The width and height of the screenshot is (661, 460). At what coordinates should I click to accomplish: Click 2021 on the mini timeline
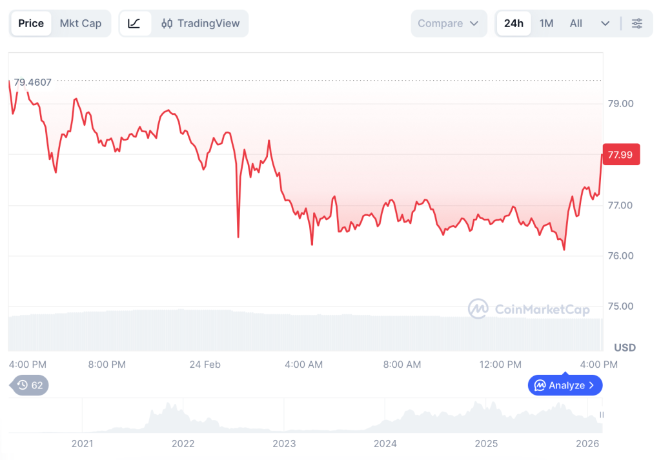pyautogui.click(x=82, y=444)
